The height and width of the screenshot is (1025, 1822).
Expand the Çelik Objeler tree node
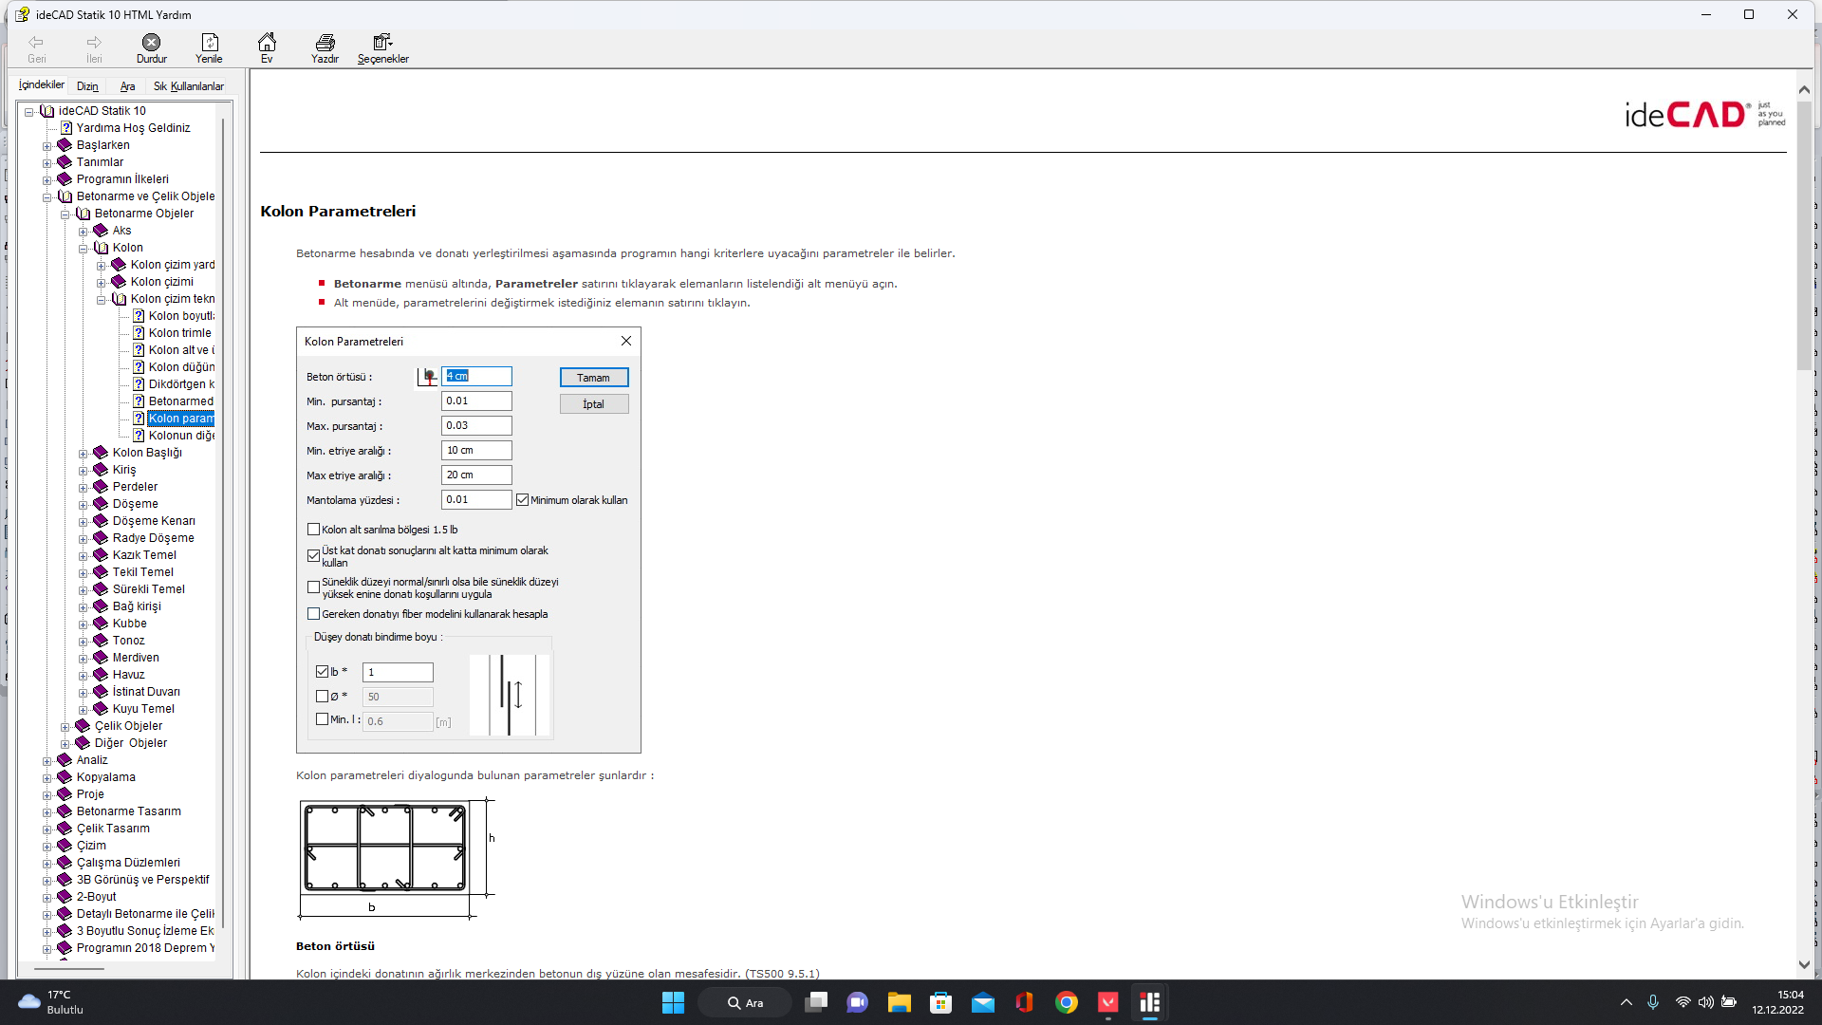65,727
